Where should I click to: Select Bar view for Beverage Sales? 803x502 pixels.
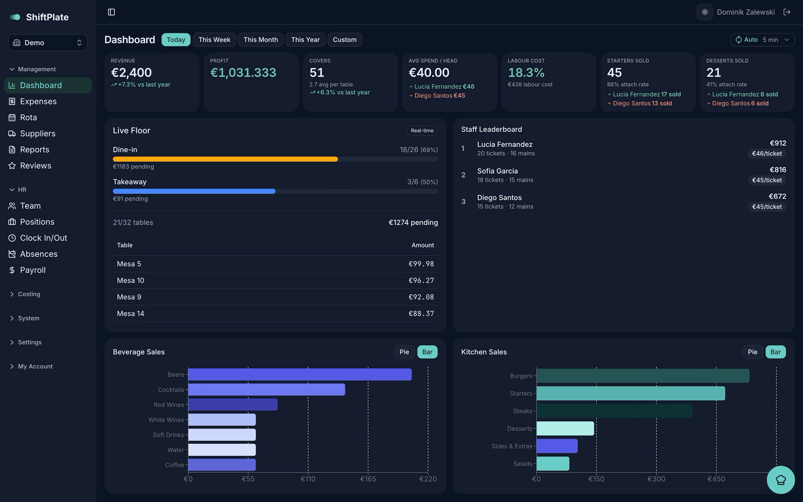427,352
